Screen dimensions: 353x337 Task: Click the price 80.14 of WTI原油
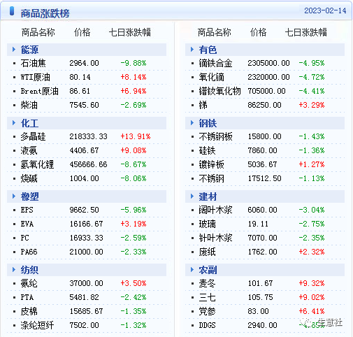[80, 77]
